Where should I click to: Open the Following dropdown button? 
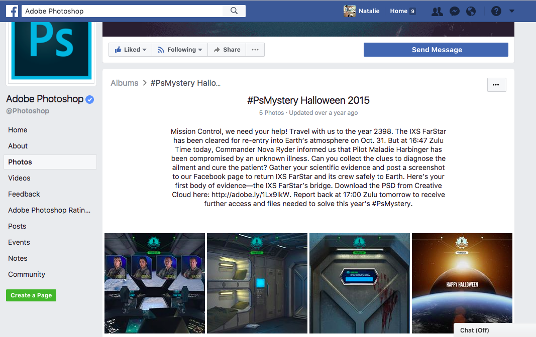pyautogui.click(x=180, y=50)
